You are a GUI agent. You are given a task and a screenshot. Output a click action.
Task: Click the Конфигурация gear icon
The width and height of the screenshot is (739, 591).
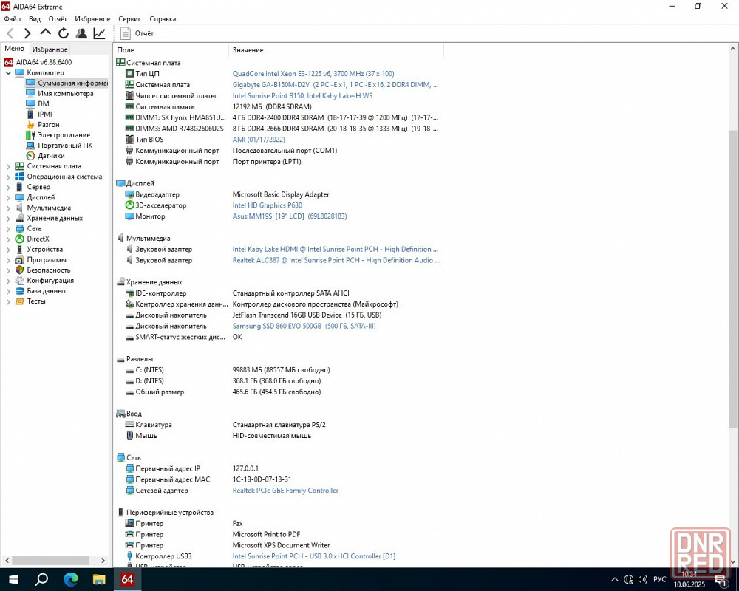point(19,281)
